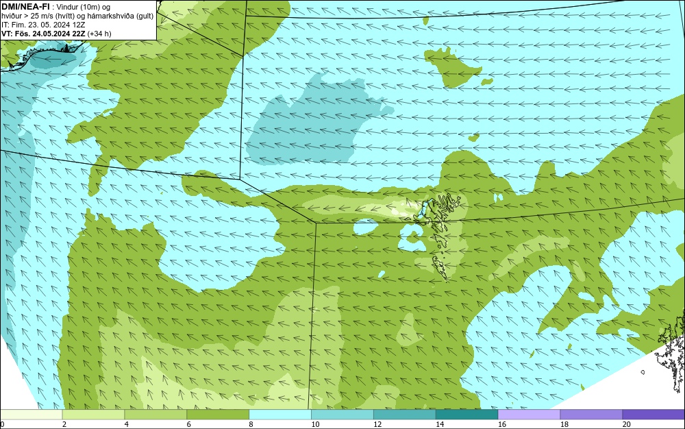The width and height of the screenshot is (685, 429).
Task: Click the 0–2 m/s palest yellow legend swatch
Action: click(x=32, y=415)
